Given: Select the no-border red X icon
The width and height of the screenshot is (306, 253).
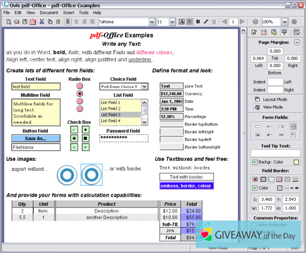Looking at the screenshot, I should coord(255,179).
